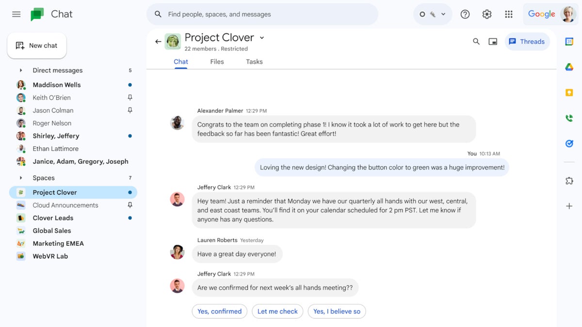Click the "Are we confirmed" all hands message
The height and width of the screenshot is (327, 582).
click(275, 288)
